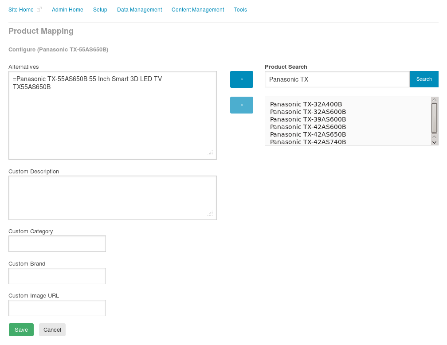
Task: Click the Search button
Action: click(x=424, y=79)
